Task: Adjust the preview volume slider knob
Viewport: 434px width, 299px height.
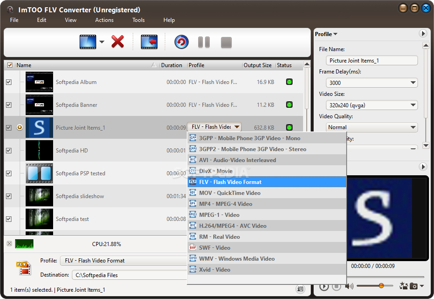Action: 381,285
